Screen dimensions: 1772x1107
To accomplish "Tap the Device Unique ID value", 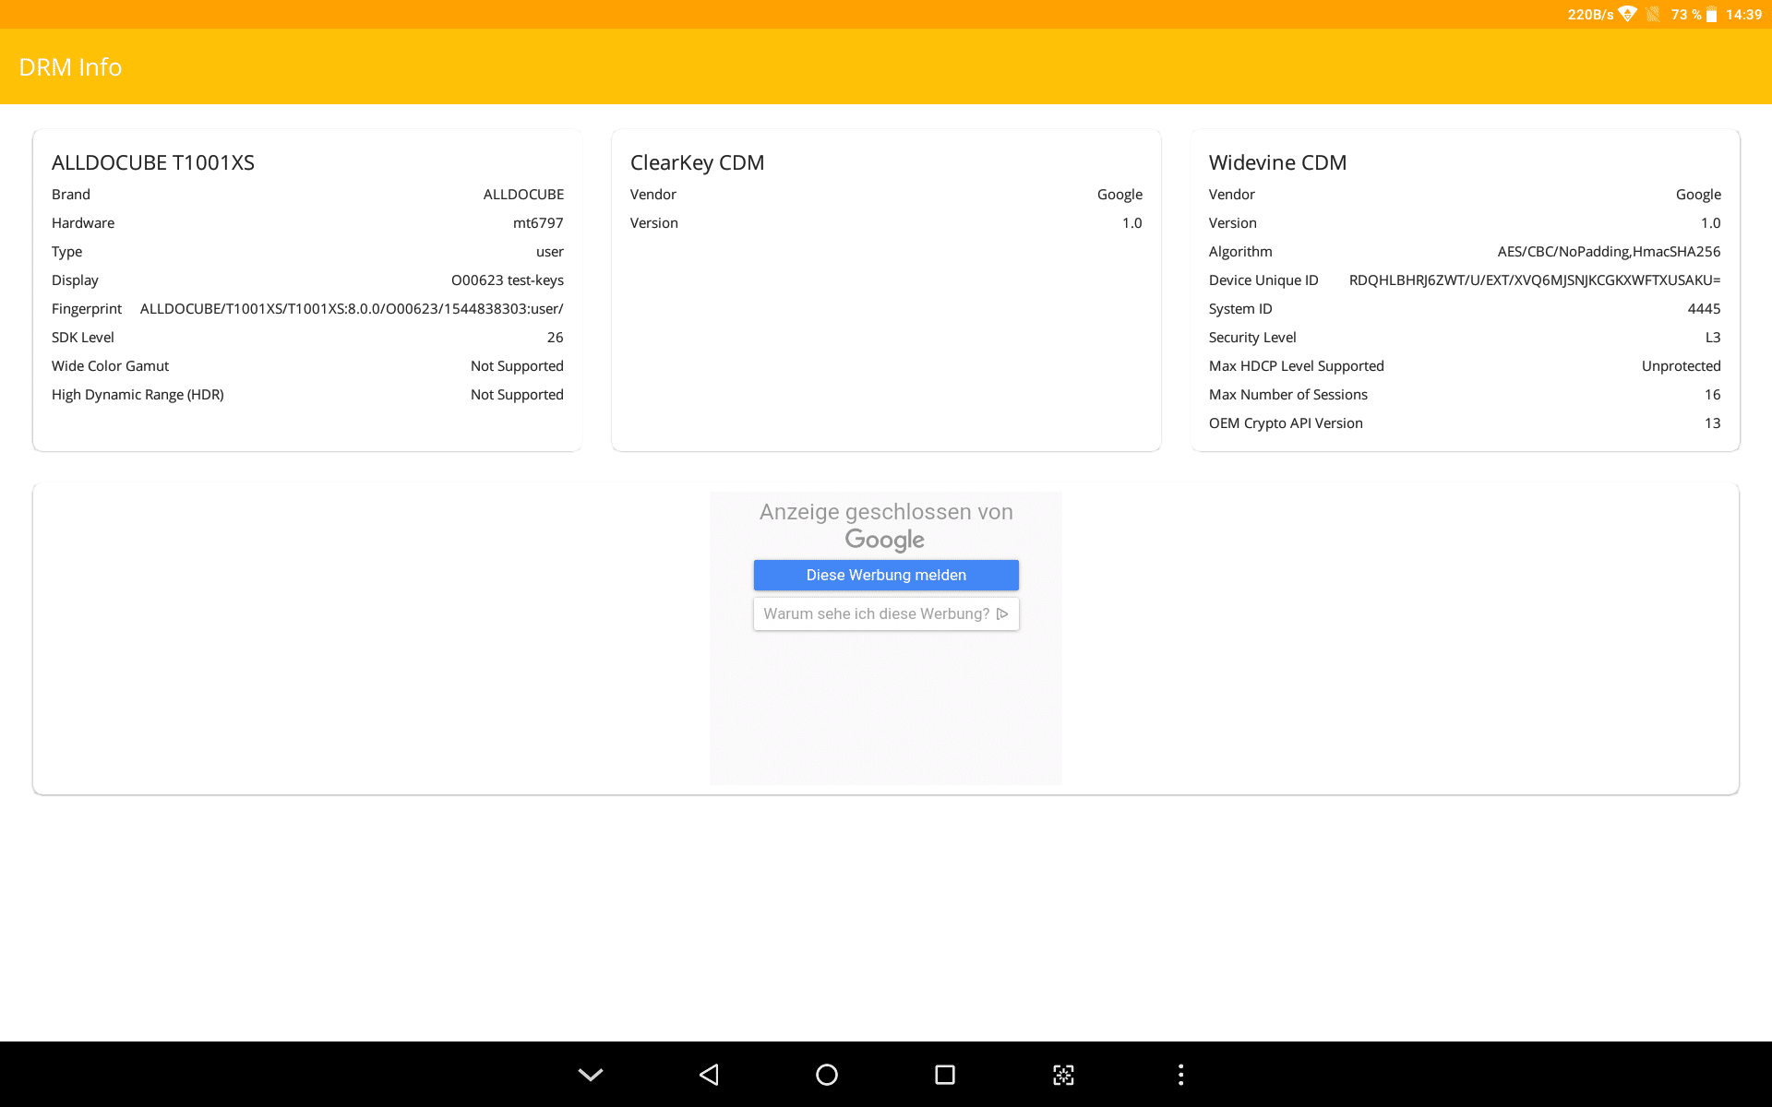I will click(1535, 280).
